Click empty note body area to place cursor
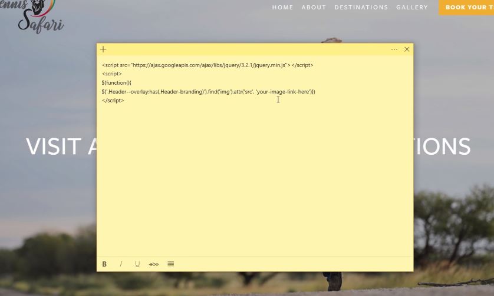 (x=255, y=179)
